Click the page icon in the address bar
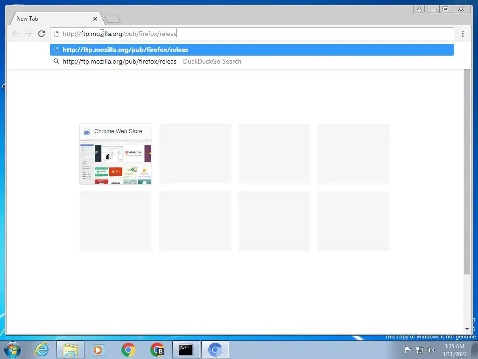 point(56,34)
